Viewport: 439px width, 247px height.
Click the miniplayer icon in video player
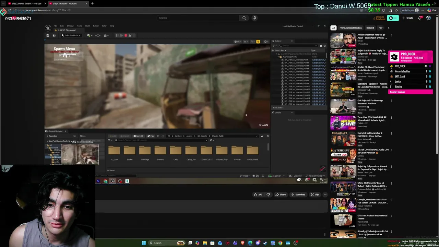314,180
